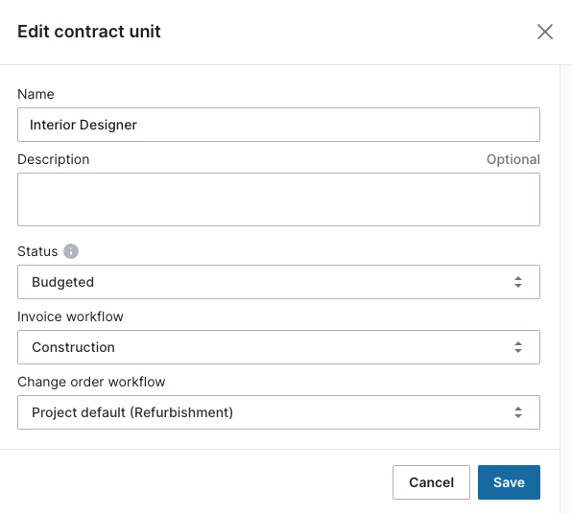The width and height of the screenshot is (572, 514).
Task: Close the Edit contract unit dialog
Action: [545, 32]
